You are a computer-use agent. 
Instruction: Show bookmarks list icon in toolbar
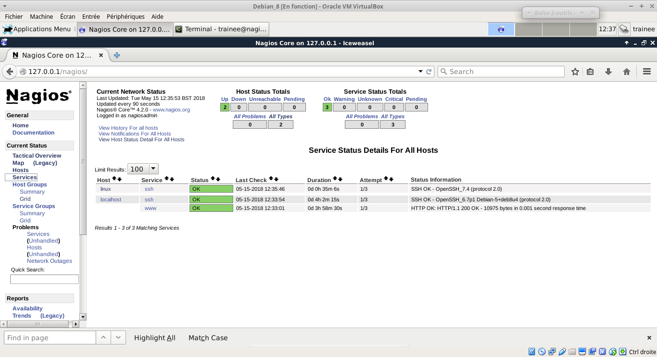(591, 72)
